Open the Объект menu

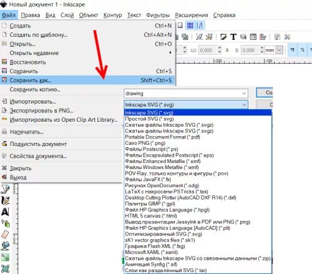coord(89,15)
